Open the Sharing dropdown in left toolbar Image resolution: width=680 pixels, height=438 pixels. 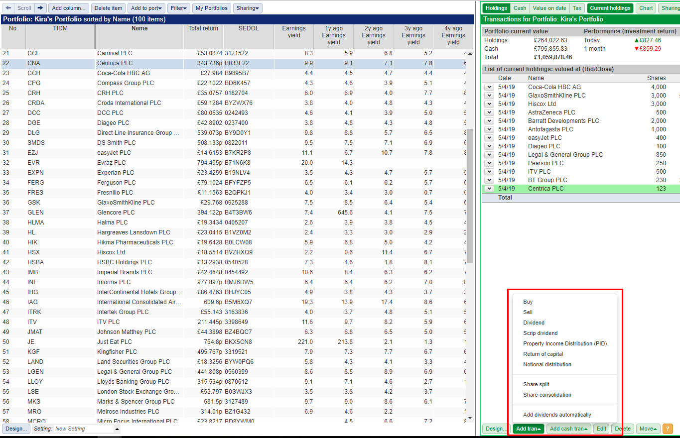click(x=248, y=8)
